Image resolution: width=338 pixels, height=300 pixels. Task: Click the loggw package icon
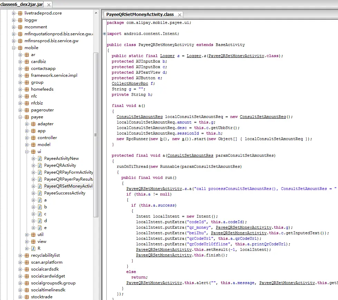pyautogui.click(x=20, y=20)
